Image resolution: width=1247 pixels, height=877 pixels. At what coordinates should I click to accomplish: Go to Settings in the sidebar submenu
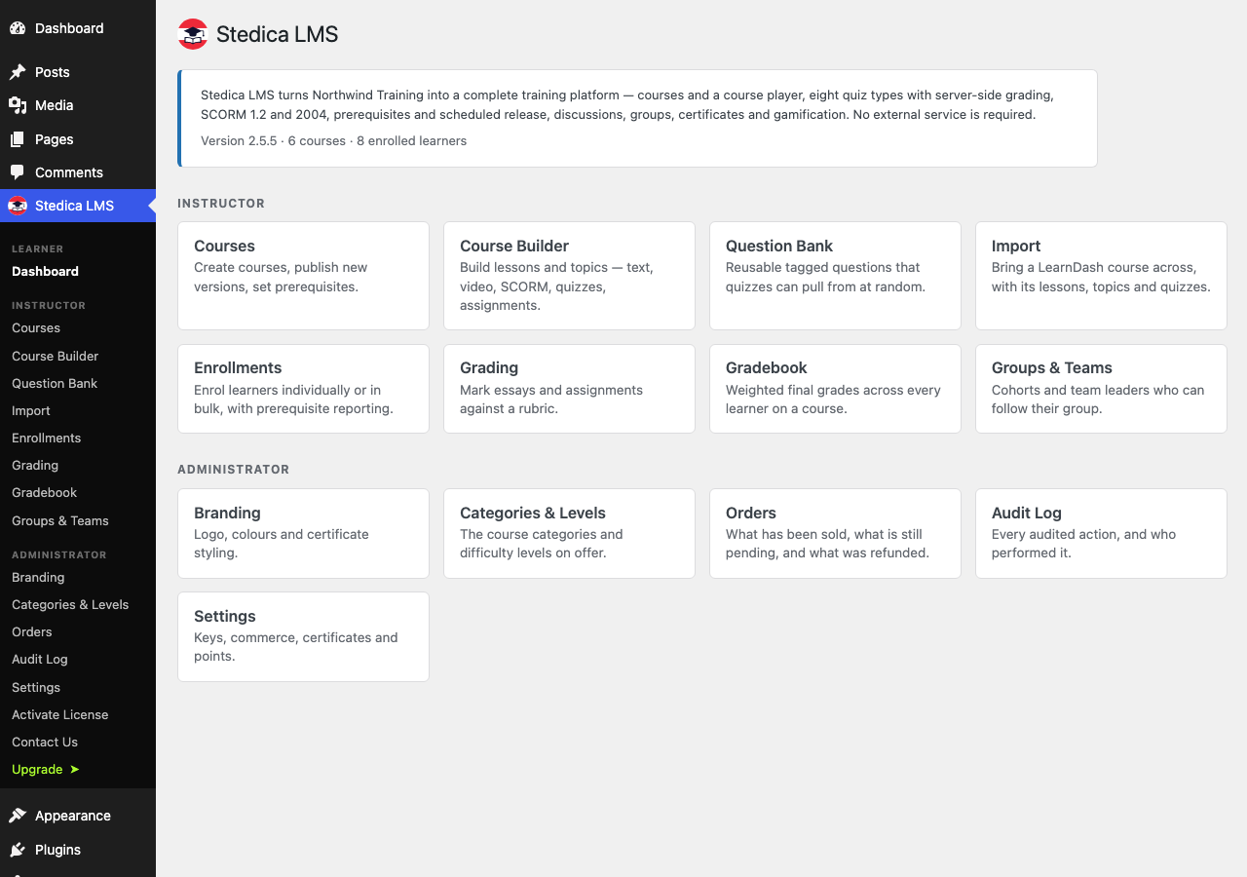point(36,688)
